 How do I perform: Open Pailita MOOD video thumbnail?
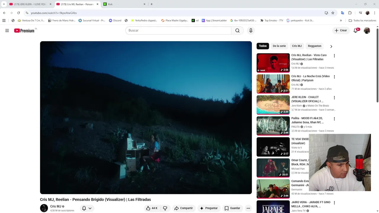273,126
